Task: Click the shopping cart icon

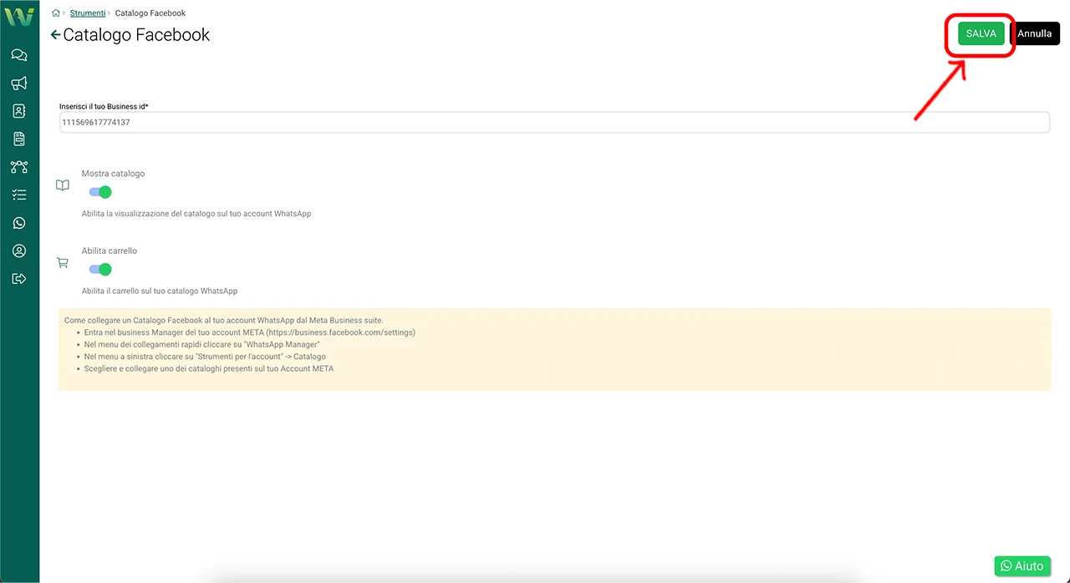Action: (63, 262)
